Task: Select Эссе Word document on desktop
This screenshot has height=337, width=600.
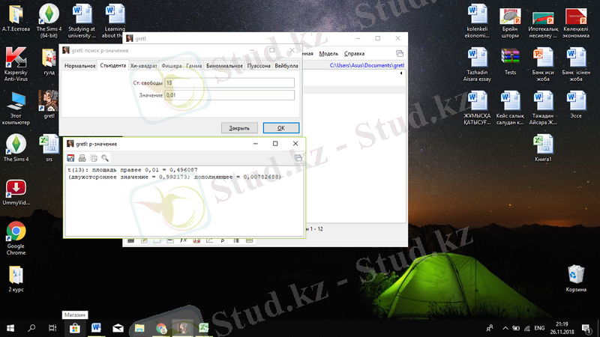Action: (576, 104)
